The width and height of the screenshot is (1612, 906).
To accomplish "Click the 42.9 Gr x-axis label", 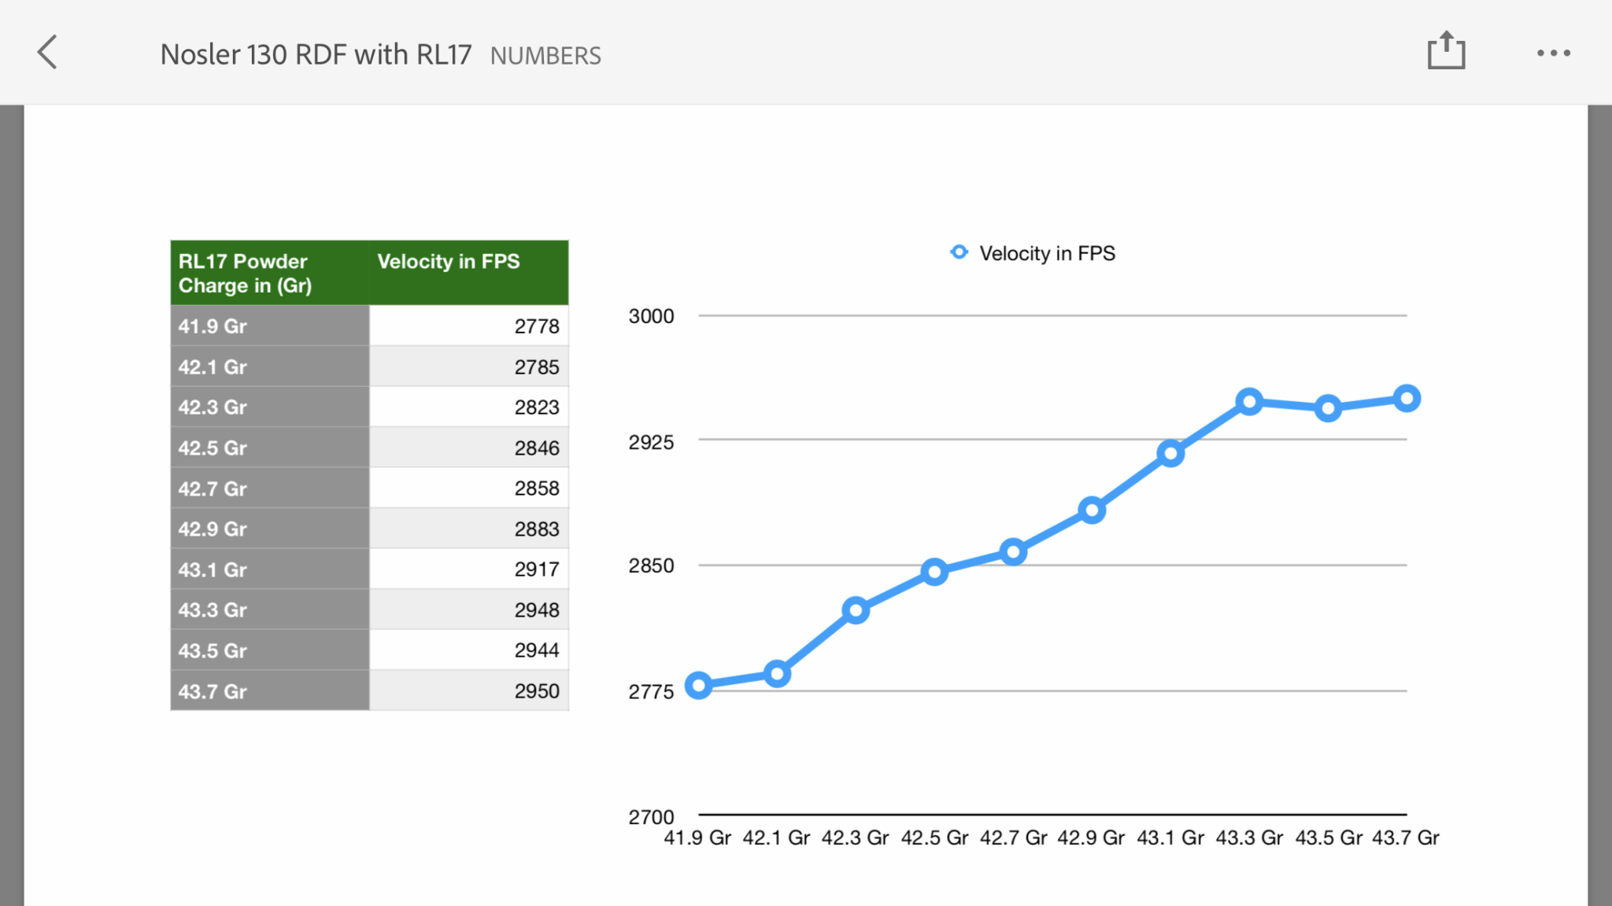I will coord(1091,838).
